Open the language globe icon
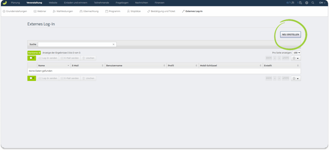The width and height of the screenshot is (329, 150). point(307,3)
